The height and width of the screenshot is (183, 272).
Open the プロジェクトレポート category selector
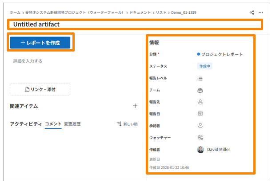point(220,54)
